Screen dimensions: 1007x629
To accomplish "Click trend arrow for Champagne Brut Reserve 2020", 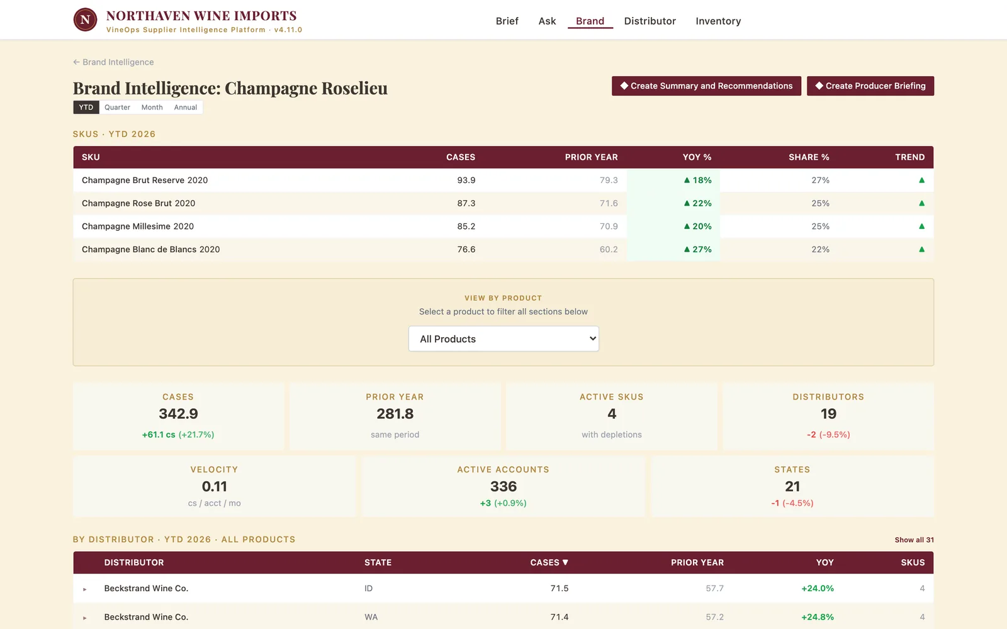I will tap(921, 181).
